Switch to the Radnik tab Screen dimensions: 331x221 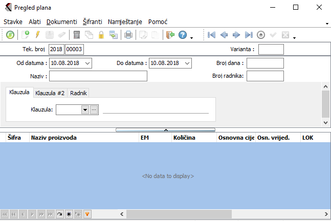79,93
